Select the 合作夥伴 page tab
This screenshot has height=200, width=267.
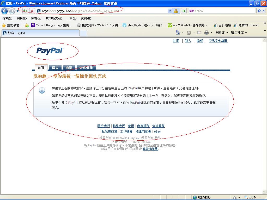[86, 68]
